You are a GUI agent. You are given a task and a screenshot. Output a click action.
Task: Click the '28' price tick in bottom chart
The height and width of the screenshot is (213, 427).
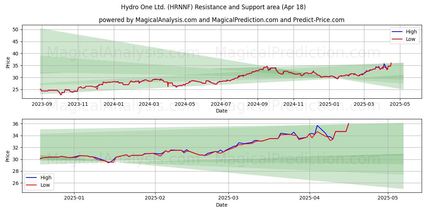[x=16, y=171]
